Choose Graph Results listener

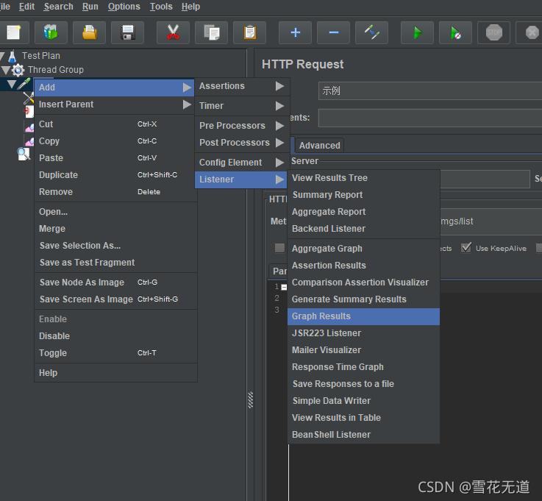(x=363, y=316)
